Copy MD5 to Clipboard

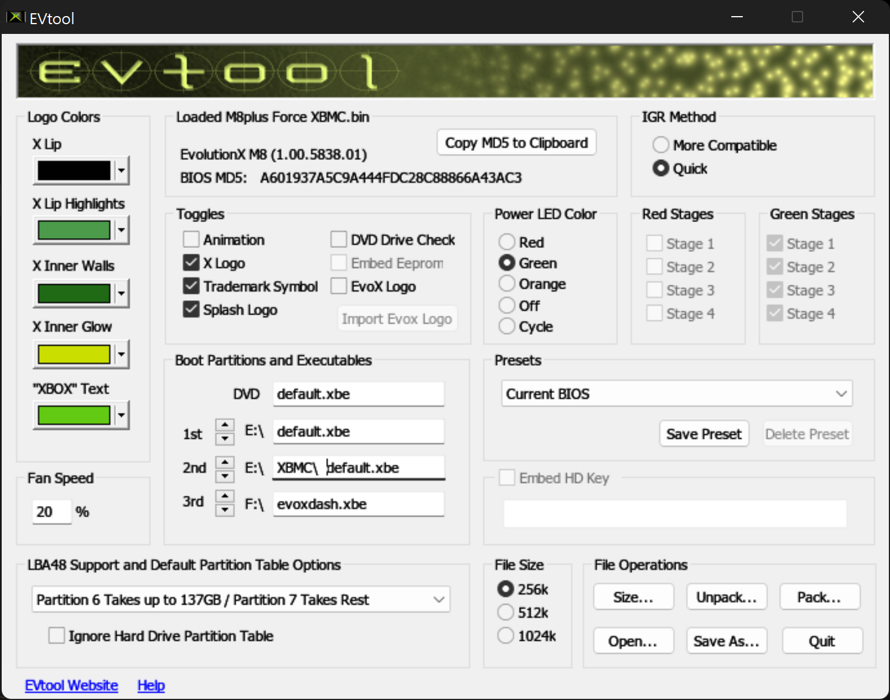[x=516, y=143]
